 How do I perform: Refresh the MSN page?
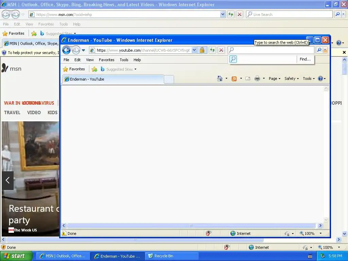[231, 14]
